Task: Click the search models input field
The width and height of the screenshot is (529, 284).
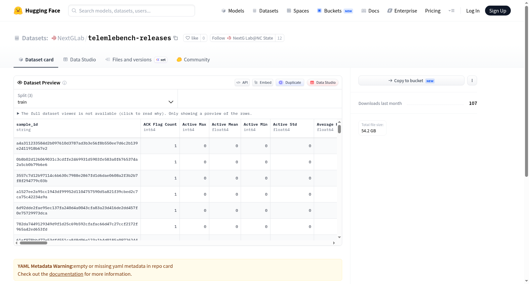Action: coord(132,11)
